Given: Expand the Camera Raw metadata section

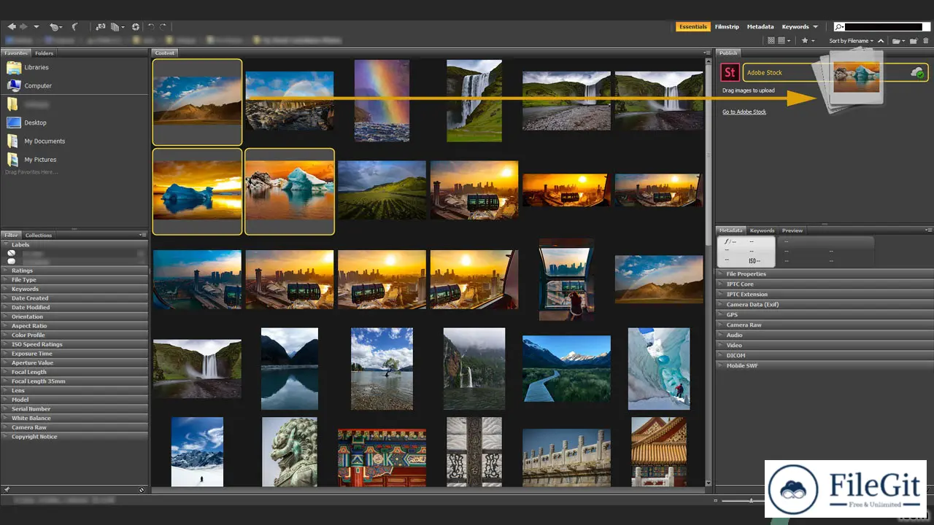Looking at the screenshot, I should coord(722,324).
